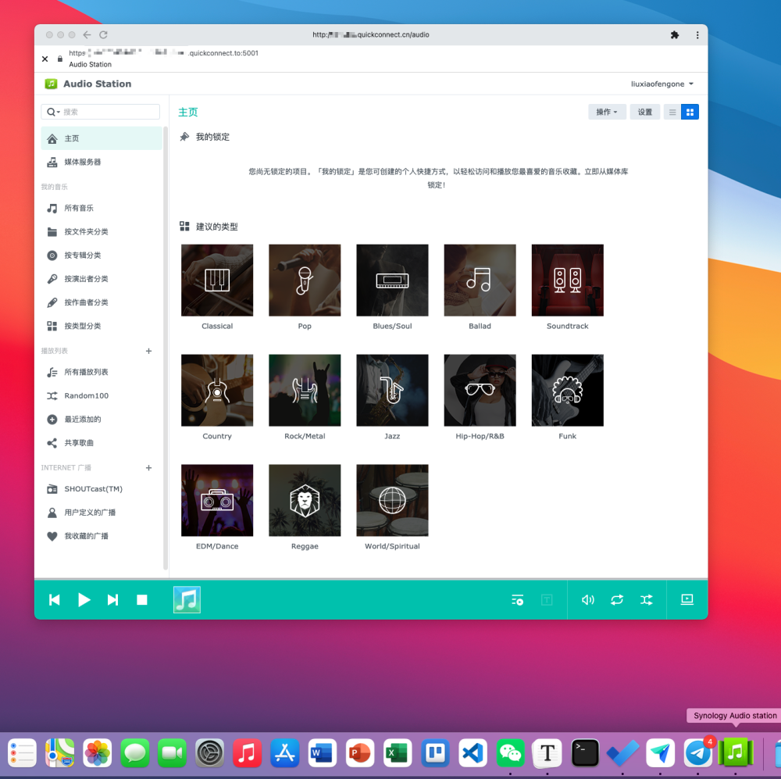This screenshot has height=779, width=781.
Task: Open the Music app in the Dock
Action: pos(248,752)
